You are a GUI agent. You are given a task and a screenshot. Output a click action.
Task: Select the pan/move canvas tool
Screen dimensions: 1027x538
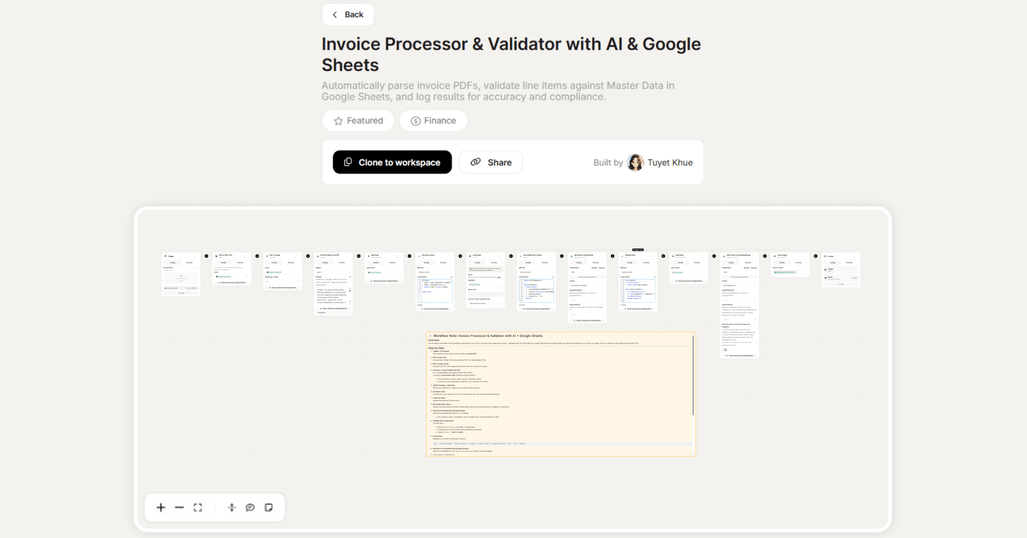coord(232,507)
